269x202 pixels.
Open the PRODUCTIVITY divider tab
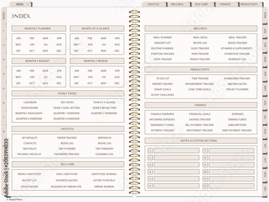click(x=249, y=4)
